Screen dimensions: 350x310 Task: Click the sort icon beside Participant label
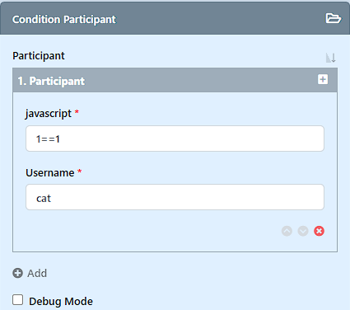331,58
